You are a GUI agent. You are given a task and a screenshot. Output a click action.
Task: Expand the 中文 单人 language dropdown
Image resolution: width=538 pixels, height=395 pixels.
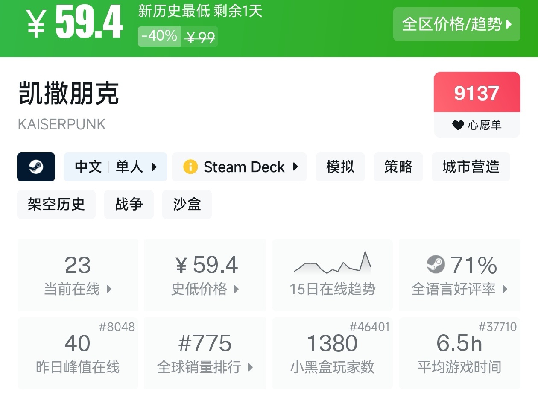pyautogui.click(x=115, y=167)
